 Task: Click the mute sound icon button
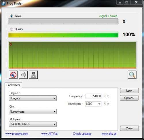click(x=13, y=75)
